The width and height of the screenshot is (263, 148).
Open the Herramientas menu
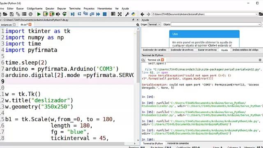point(105,9)
